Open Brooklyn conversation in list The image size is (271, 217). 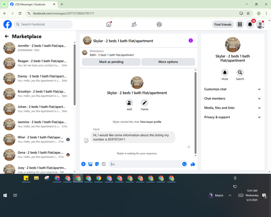pyautogui.click(x=37, y=94)
